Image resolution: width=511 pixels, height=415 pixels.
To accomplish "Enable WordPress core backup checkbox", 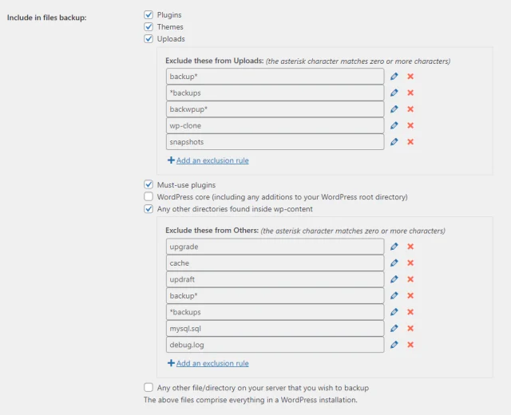I will click(149, 196).
